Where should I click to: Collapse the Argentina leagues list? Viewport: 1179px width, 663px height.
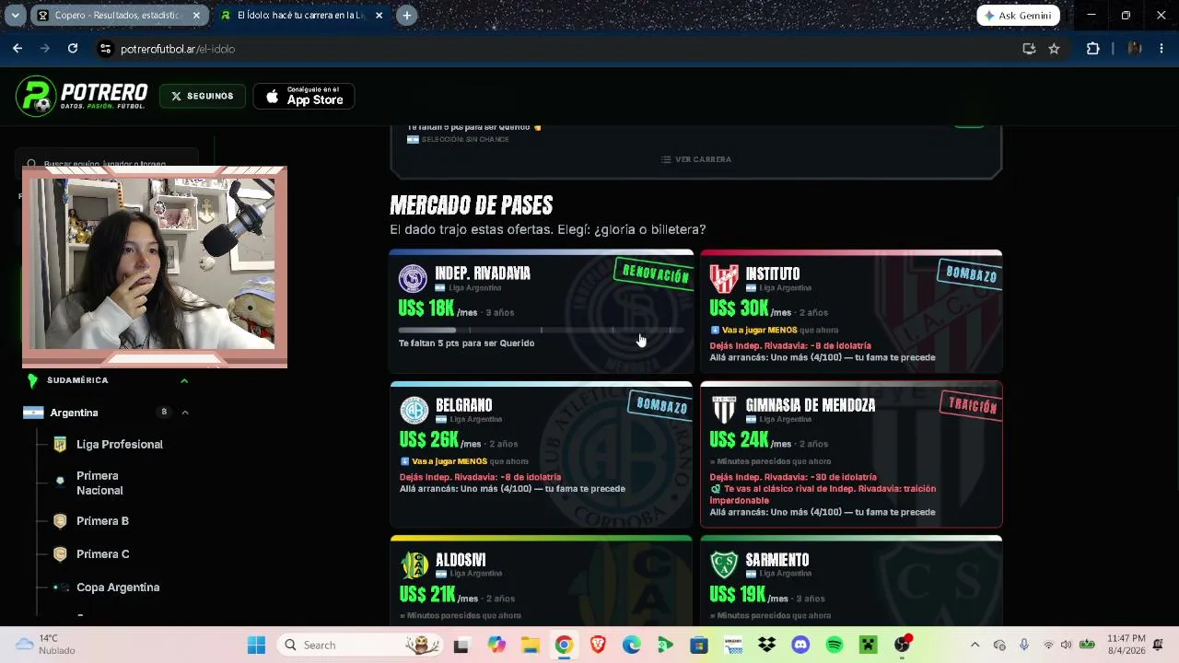tap(185, 413)
